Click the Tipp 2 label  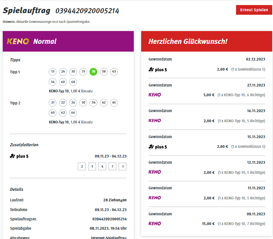click(x=15, y=103)
